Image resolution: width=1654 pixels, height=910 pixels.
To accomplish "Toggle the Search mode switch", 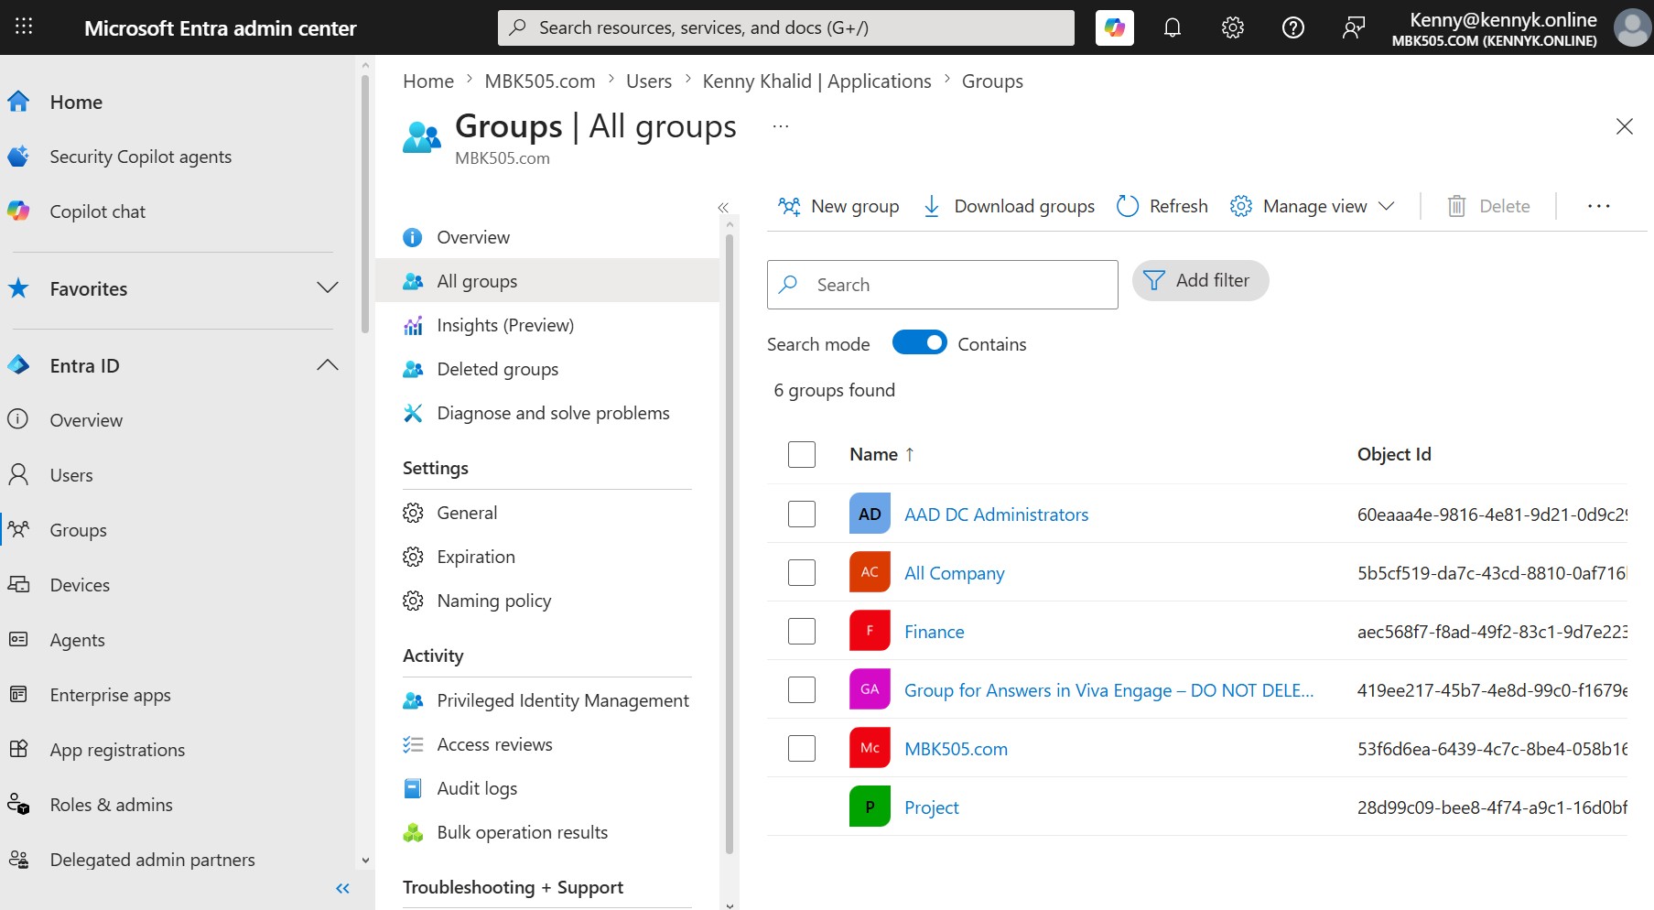I will (x=920, y=342).
